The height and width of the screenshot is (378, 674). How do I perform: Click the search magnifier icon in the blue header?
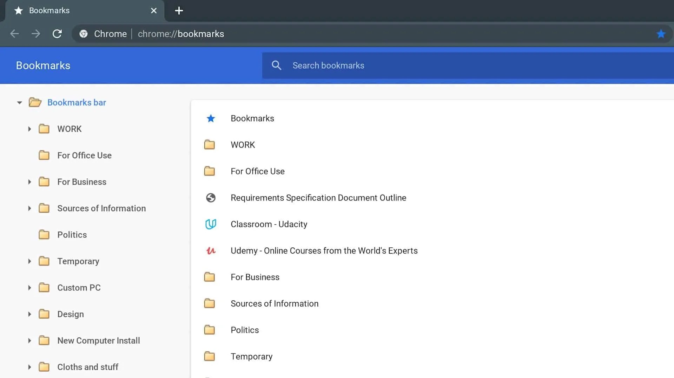click(276, 65)
